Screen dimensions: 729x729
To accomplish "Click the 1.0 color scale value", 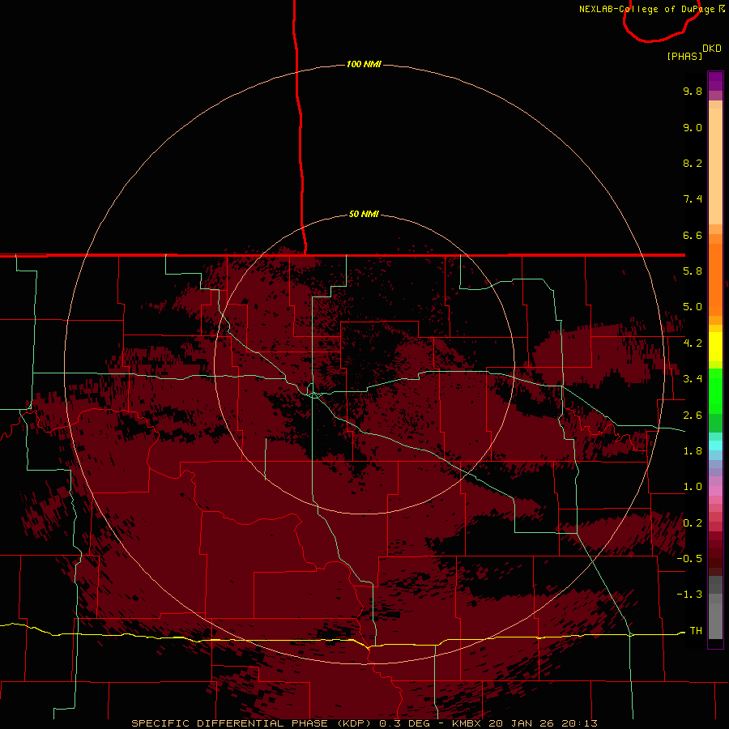I will (x=693, y=487).
